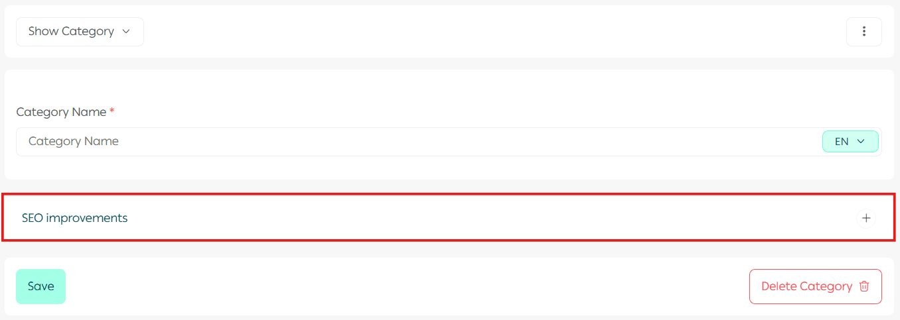900x320 pixels.
Task: Expand the SEO improvements section
Action: click(865, 218)
